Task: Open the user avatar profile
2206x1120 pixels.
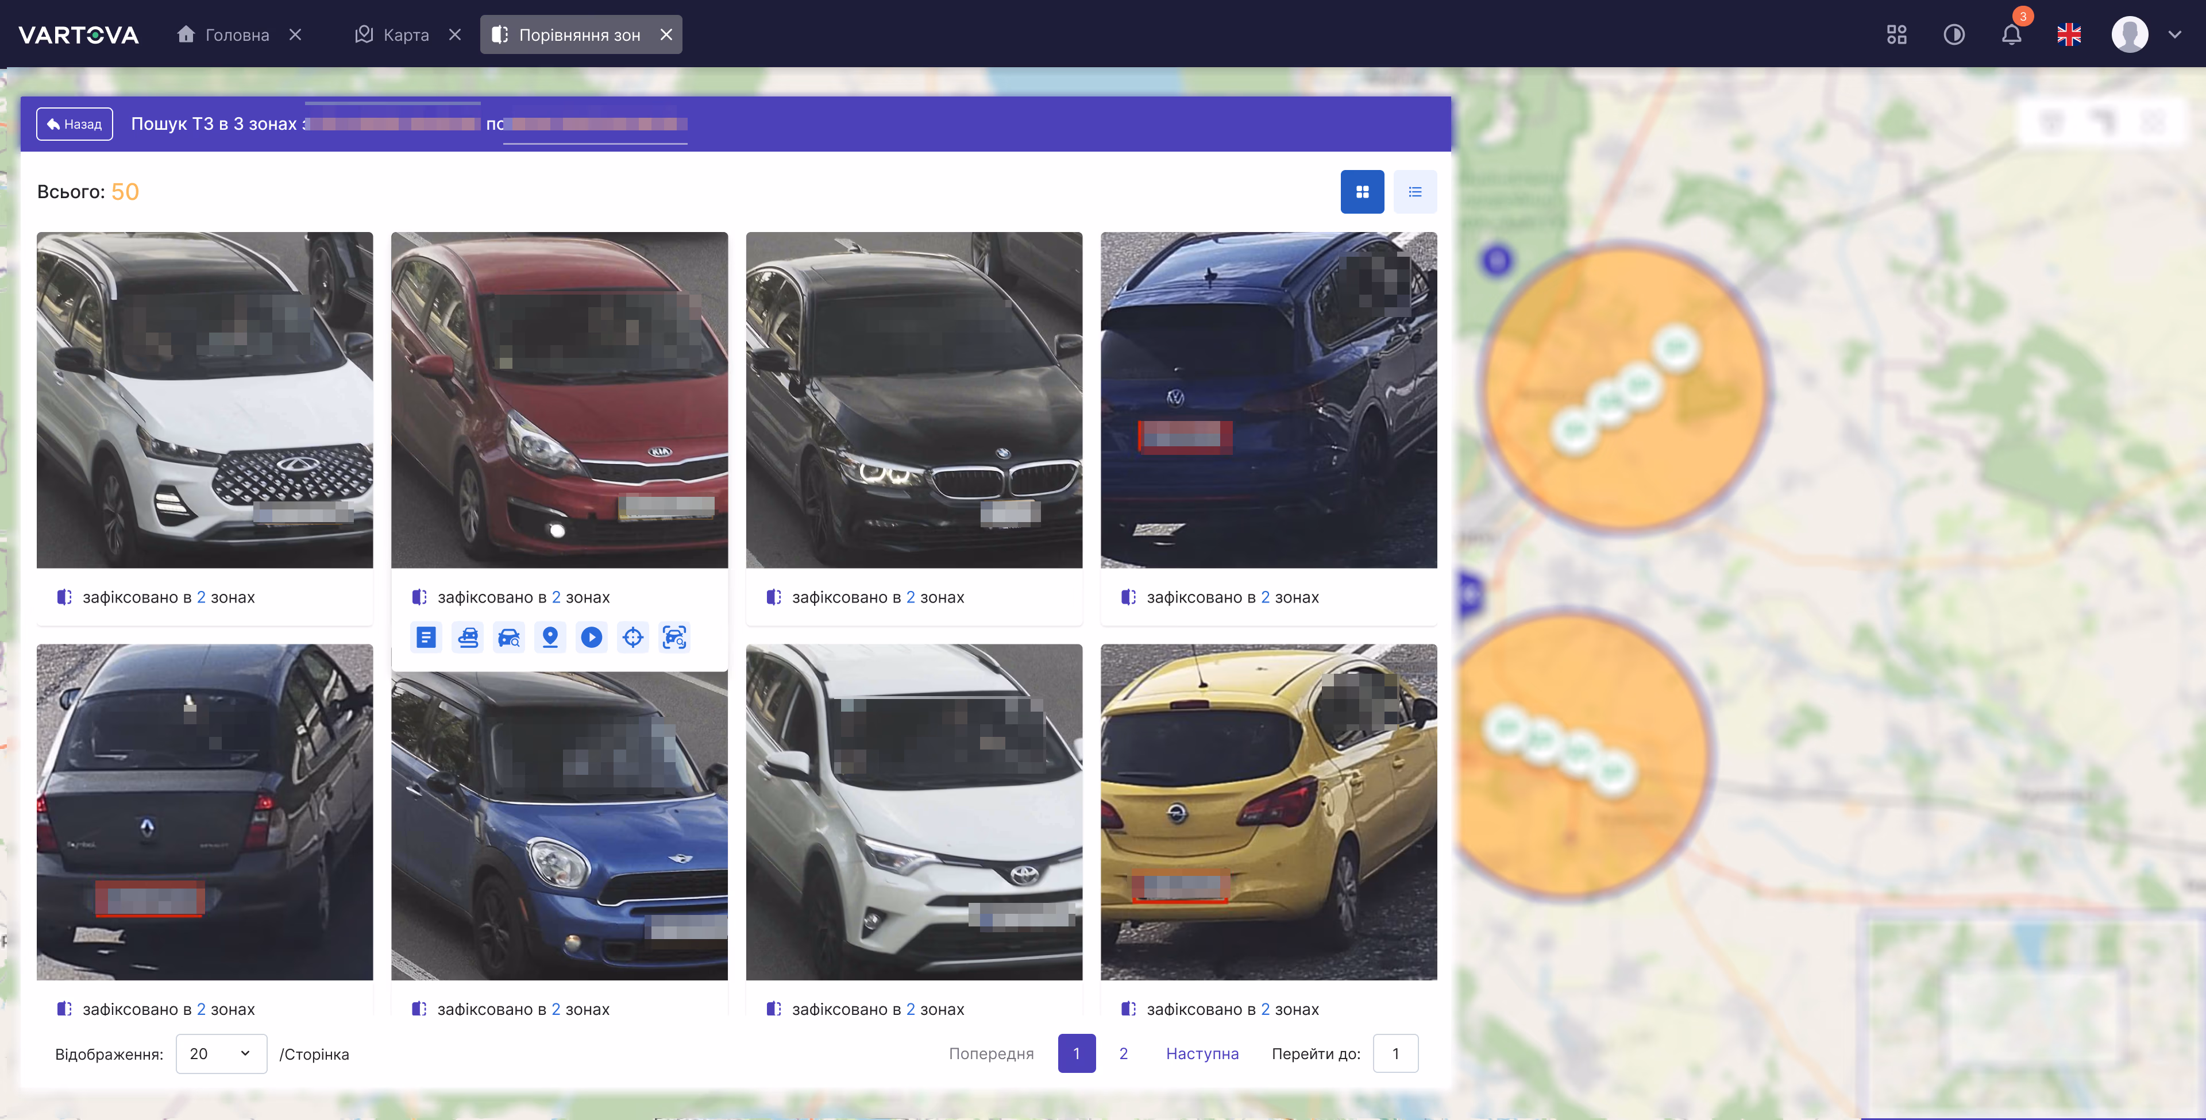Action: tap(2130, 34)
